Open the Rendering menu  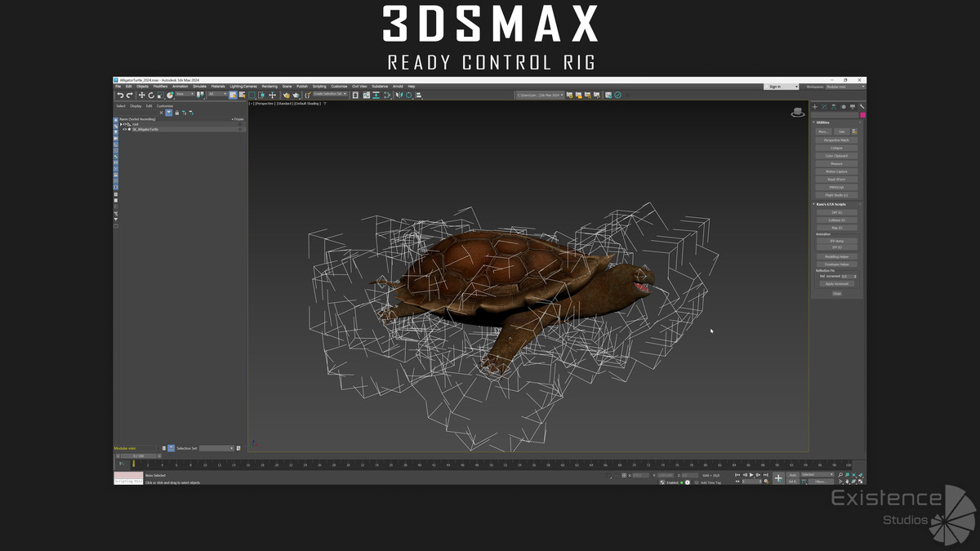point(269,87)
